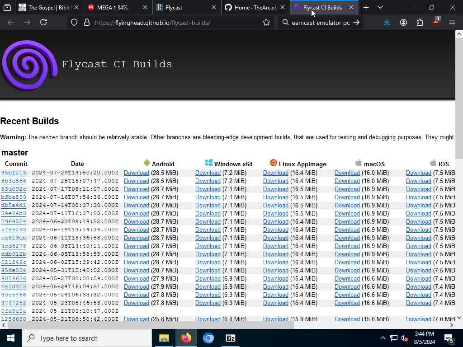Open the tracking protection shield icon
463x347 pixels.
(74, 23)
